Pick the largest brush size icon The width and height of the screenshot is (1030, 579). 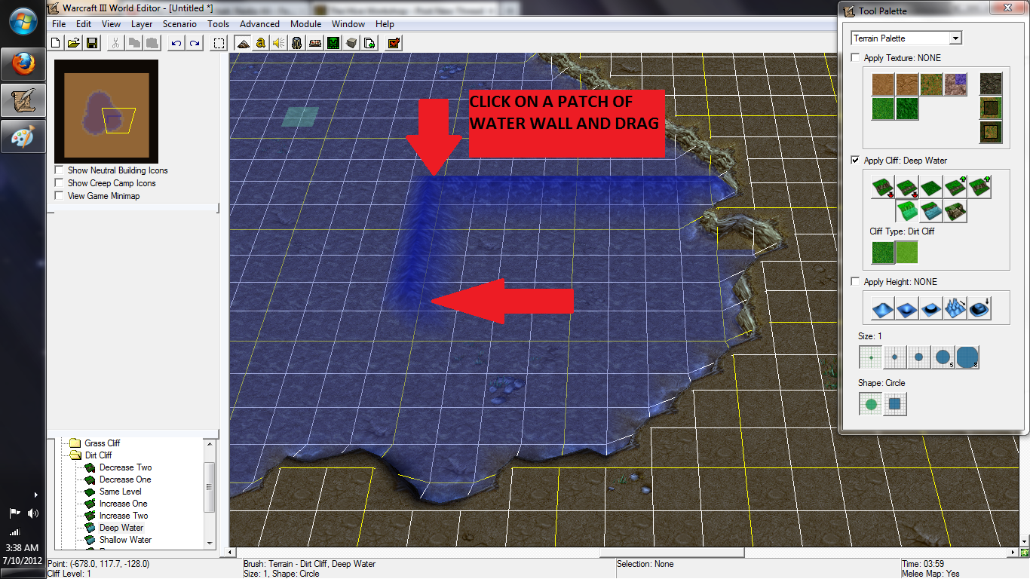967,357
